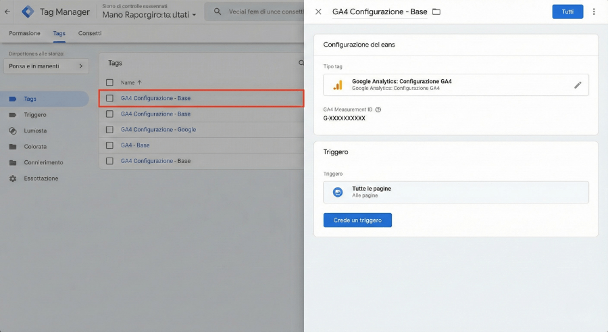This screenshot has height=332, width=608.
Task: Click the Google Analytics bar chart icon
Action: point(338,85)
